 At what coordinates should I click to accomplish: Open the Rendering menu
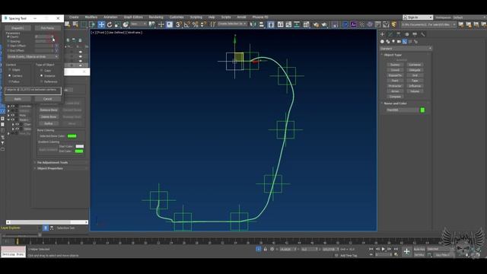(156, 18)
